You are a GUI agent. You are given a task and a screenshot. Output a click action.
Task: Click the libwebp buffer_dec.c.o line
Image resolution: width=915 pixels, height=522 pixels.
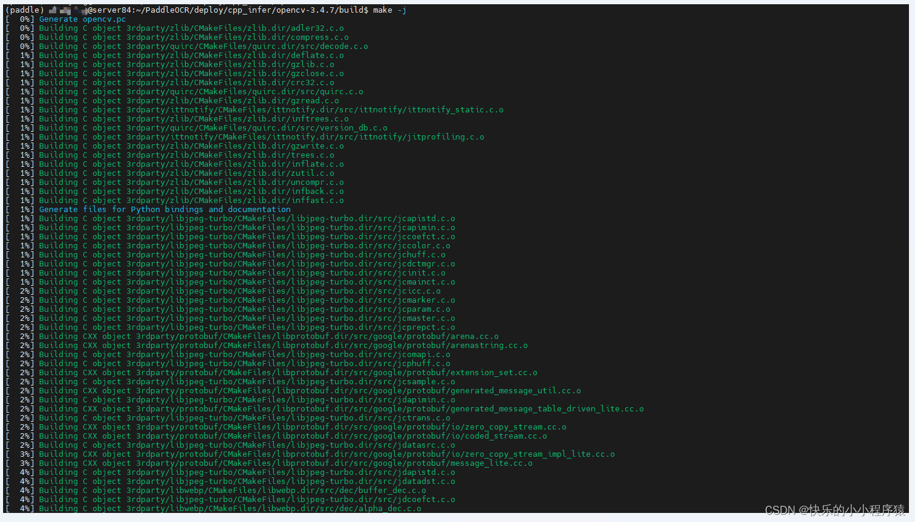(x=216, y=490)
